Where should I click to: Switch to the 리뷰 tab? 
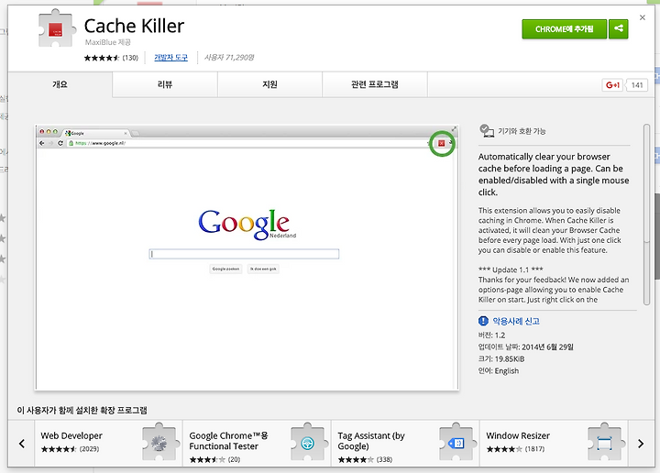tap(165, 84)
